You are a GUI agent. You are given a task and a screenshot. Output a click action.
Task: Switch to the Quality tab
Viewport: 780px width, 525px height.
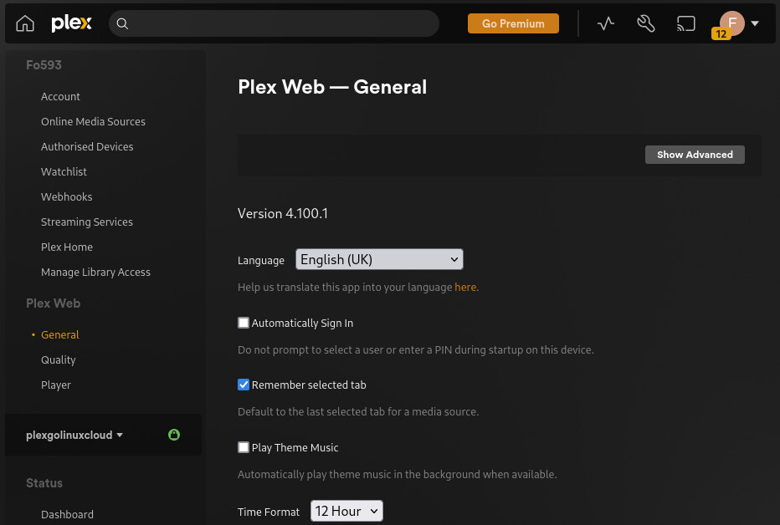[58, 359]
